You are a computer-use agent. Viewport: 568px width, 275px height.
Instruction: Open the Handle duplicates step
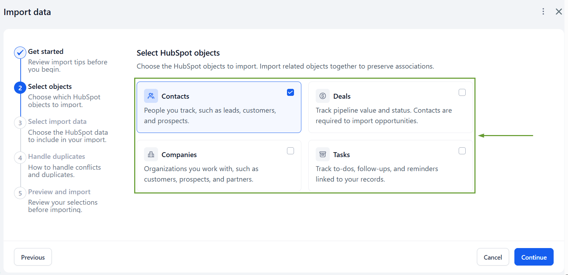point(56,156)
